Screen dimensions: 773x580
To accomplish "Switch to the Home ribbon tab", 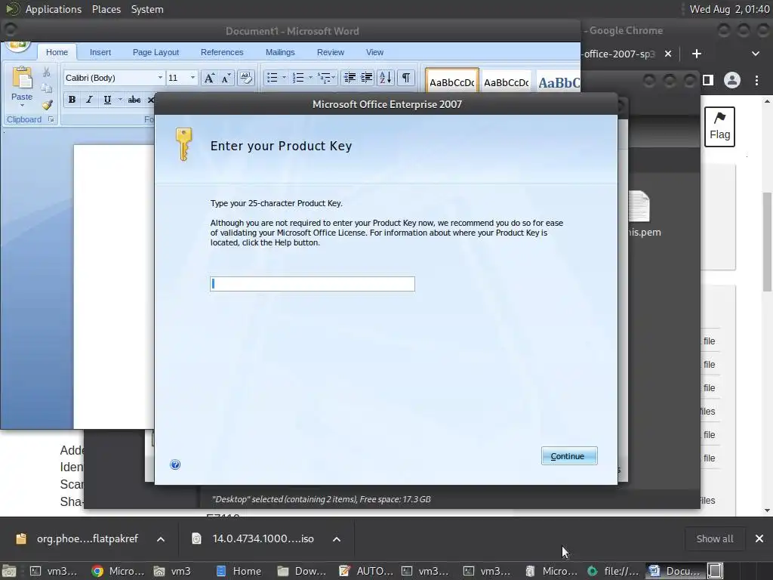I will point(57,52).
